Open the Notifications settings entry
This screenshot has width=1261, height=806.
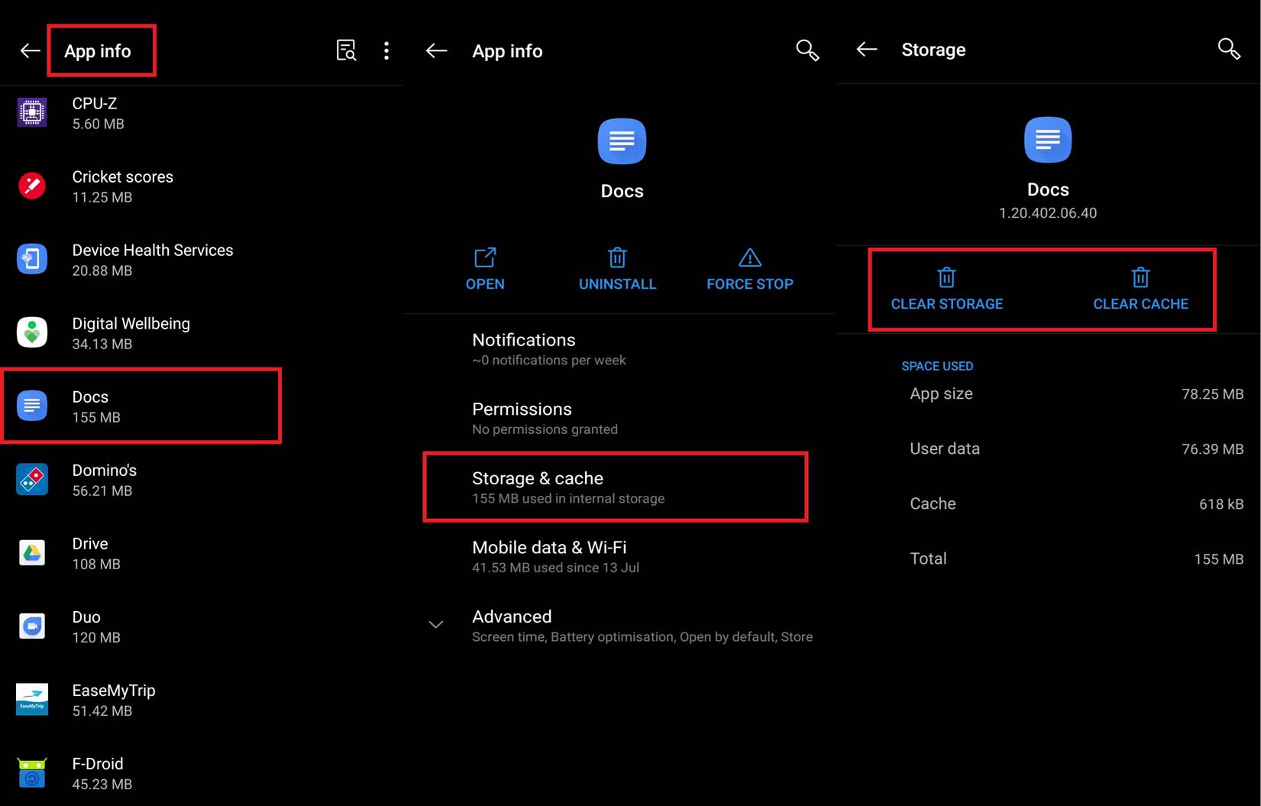[x=619, y=348]
